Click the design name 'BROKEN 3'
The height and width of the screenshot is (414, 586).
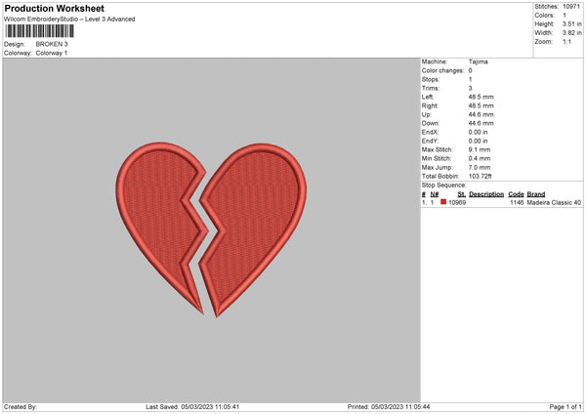(x=52, y=44)
